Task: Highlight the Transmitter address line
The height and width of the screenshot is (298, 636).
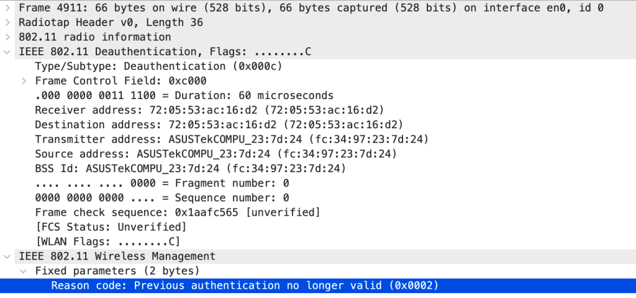Action: coord(231,139)
